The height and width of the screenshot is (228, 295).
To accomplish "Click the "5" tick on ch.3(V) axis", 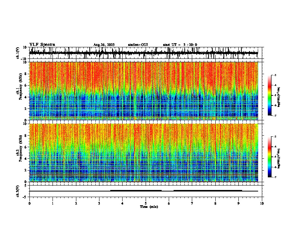I will [x=26, y=186].
